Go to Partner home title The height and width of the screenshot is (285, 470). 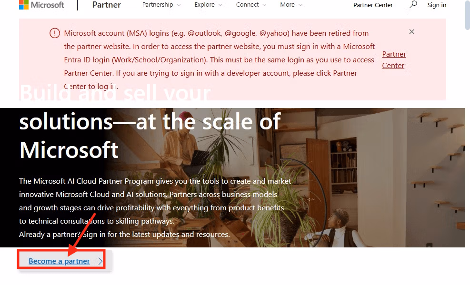[106, 5]
